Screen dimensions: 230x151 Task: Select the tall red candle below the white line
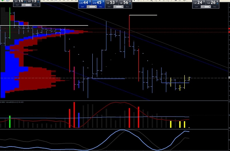pyautogui.click(x=129, y=31)
